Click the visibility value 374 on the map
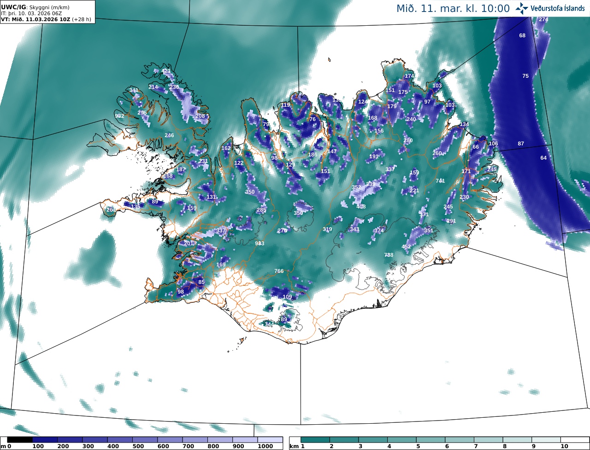 (379, 231)
